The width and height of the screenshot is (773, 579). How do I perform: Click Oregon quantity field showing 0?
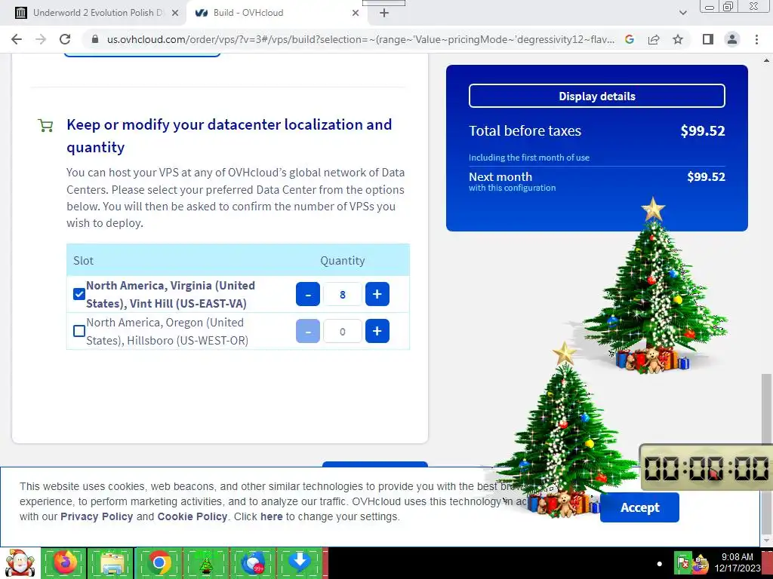click(343, 332)
